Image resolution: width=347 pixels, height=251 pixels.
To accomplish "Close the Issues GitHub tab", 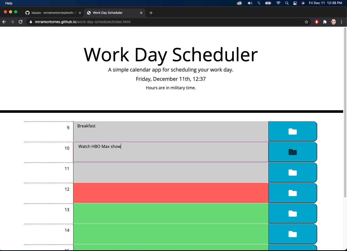I will (x=80, y=13).
